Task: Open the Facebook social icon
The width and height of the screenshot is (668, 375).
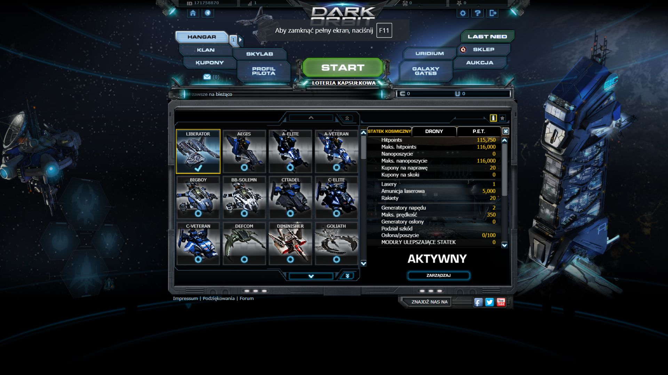Action: tap(478, 302)
